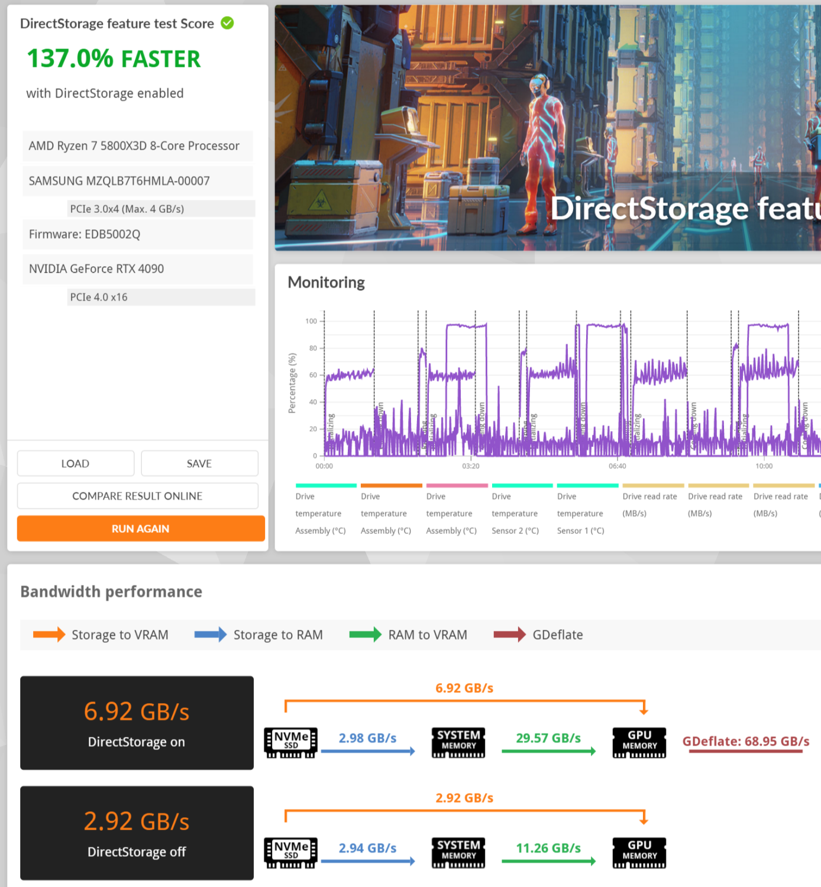Click 'with DirectStorage enabled' subtitle

point(105,93)
